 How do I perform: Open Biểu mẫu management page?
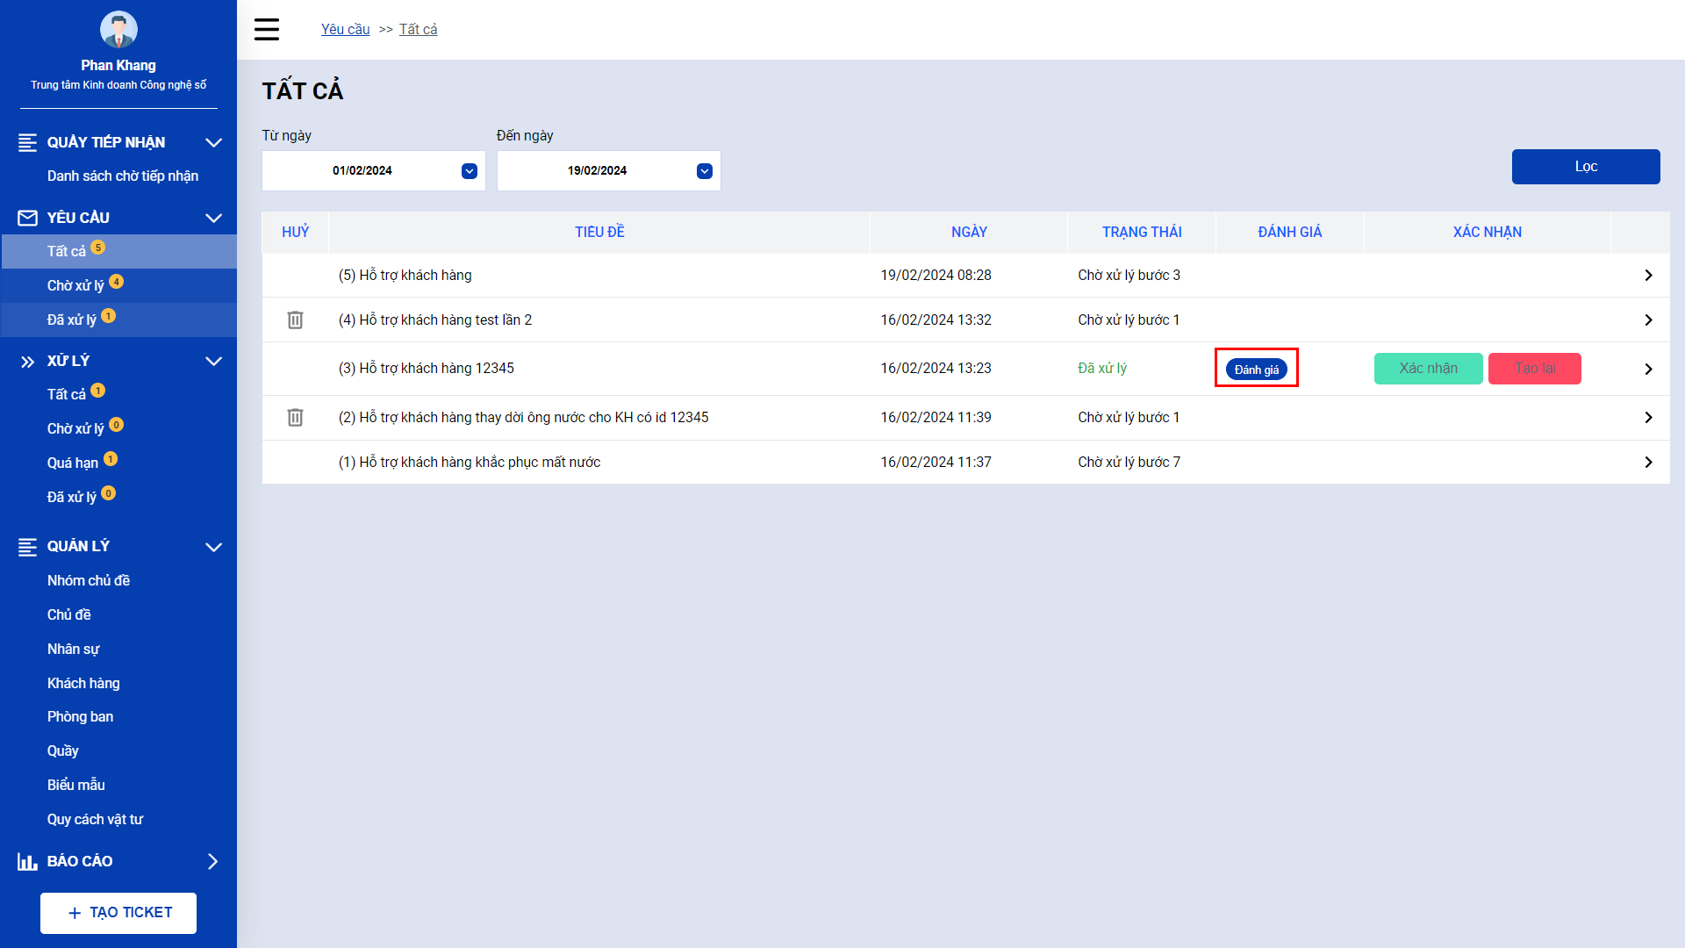(x=76, y=786)
